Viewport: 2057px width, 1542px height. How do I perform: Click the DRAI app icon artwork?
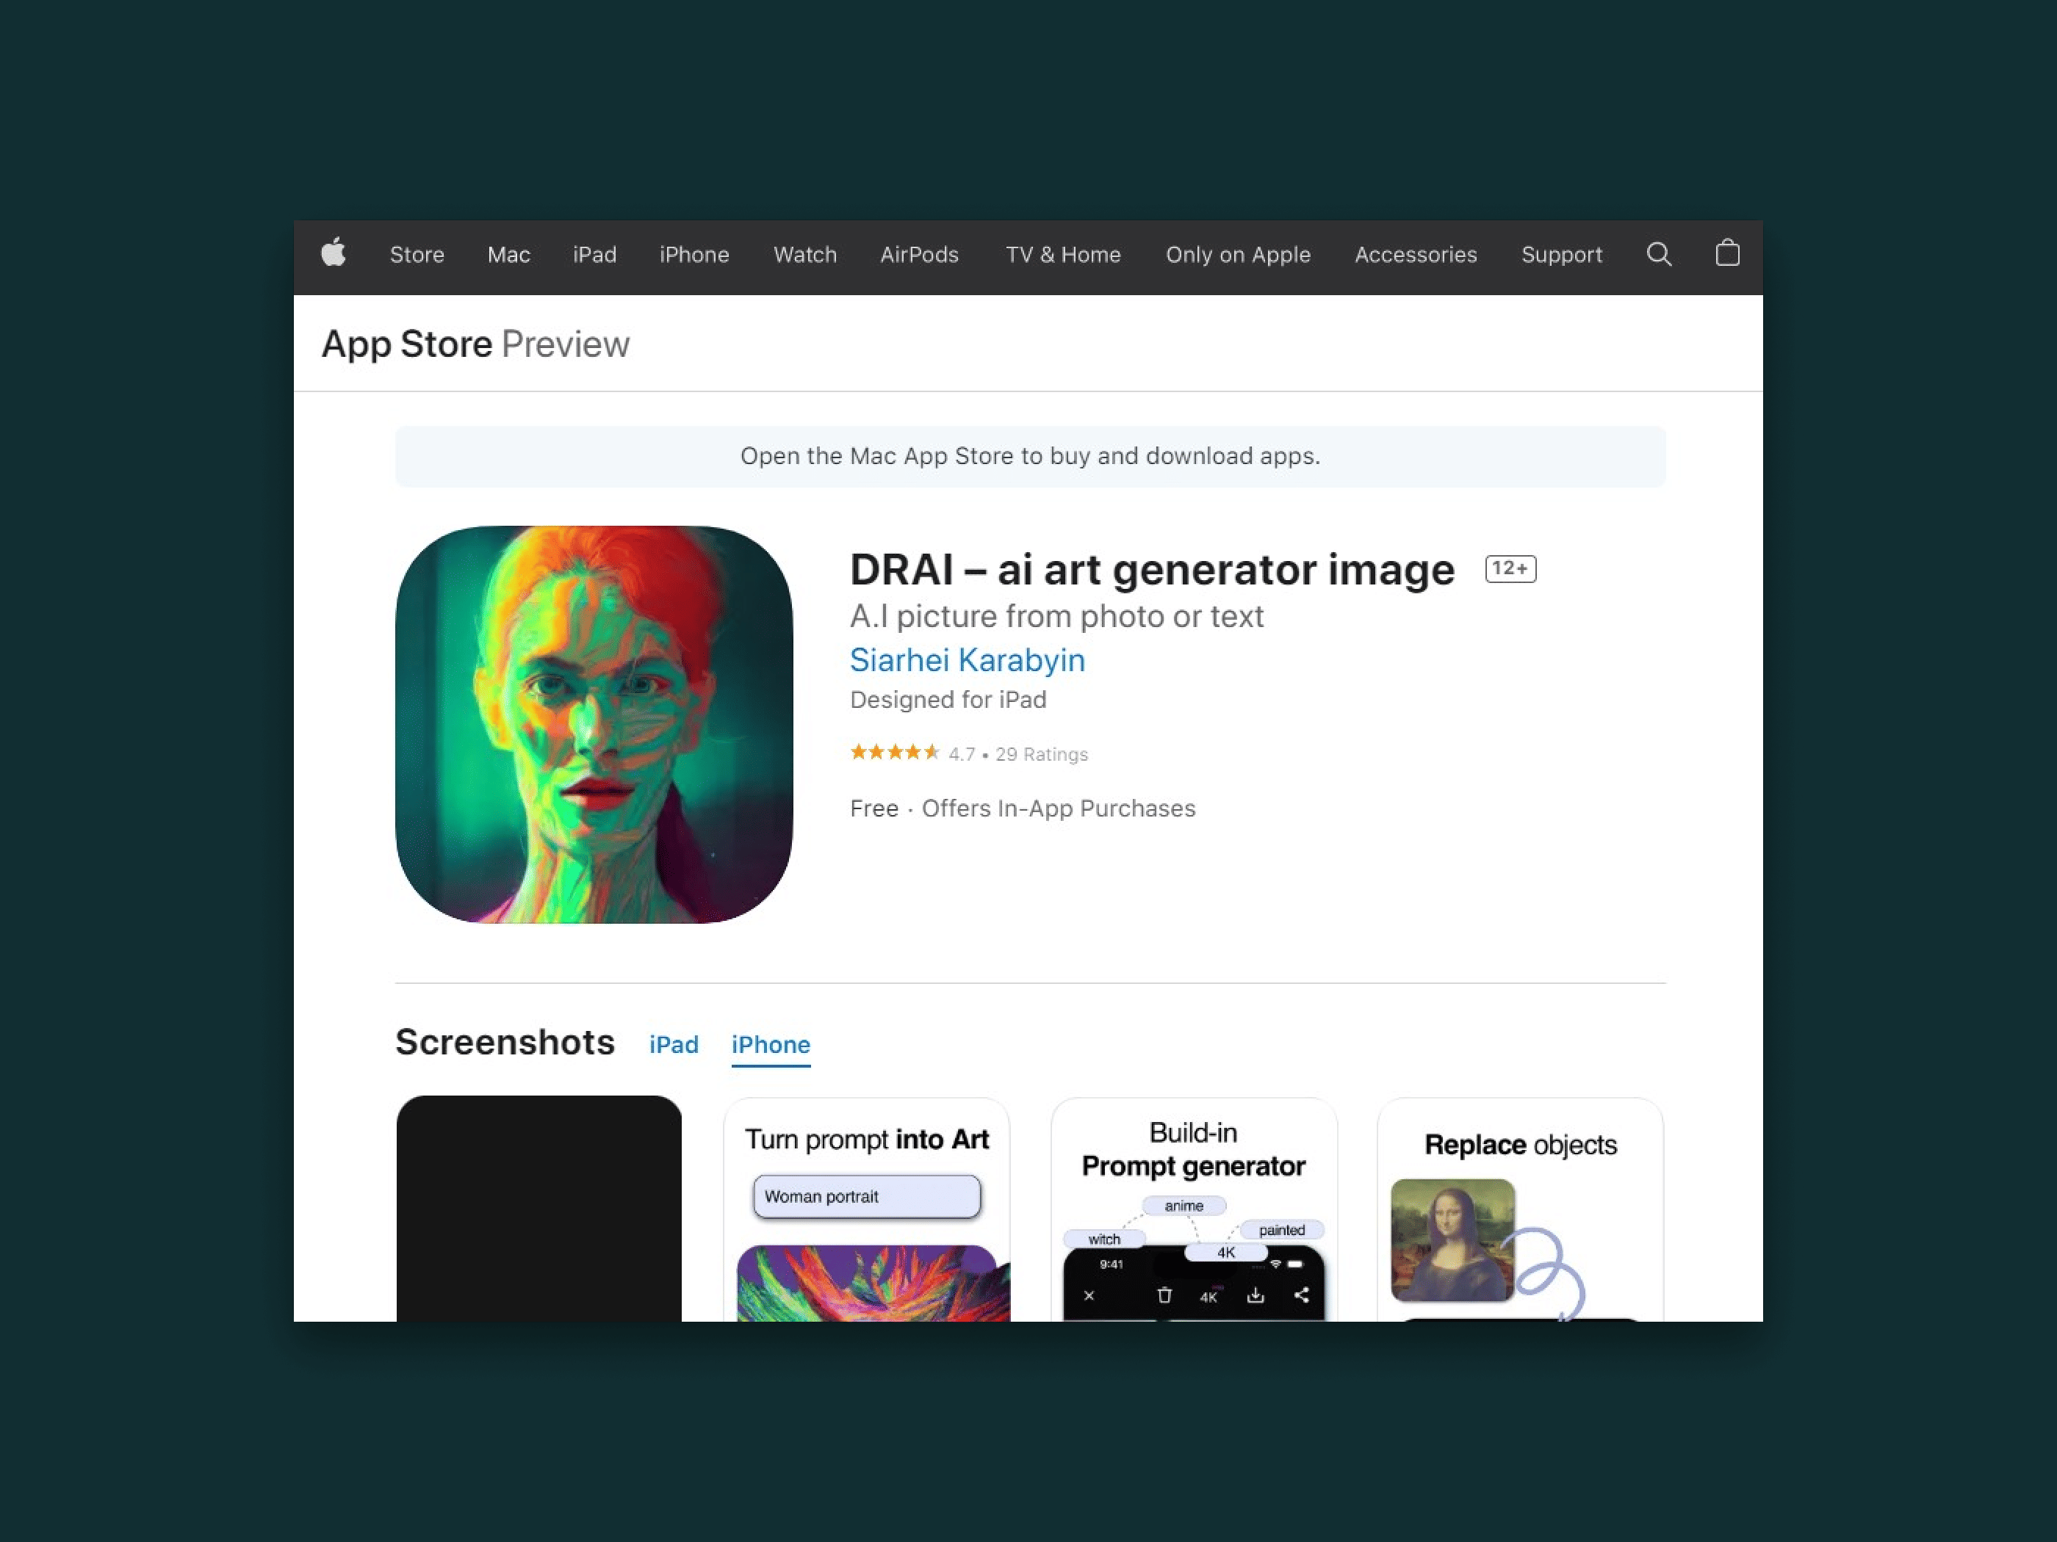pos(594,724)
